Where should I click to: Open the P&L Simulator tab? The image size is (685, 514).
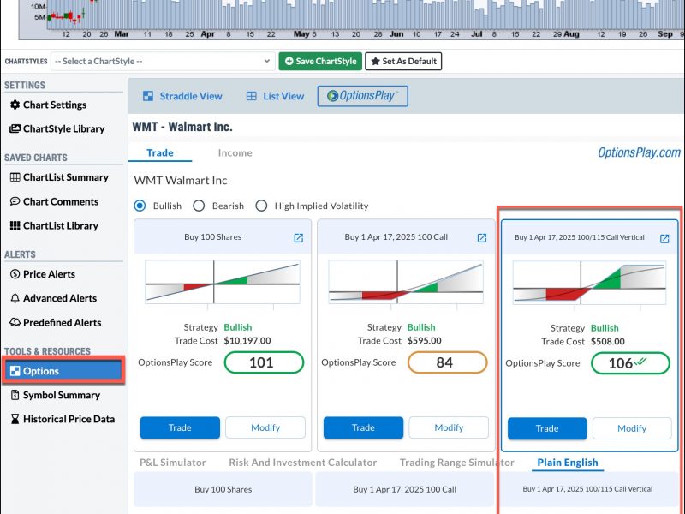(x=173, y=463)
